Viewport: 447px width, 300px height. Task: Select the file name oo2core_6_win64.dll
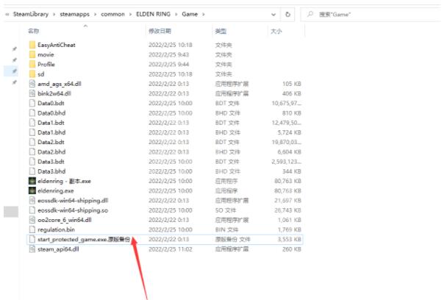pyautogui.click(x=65, y=220)
